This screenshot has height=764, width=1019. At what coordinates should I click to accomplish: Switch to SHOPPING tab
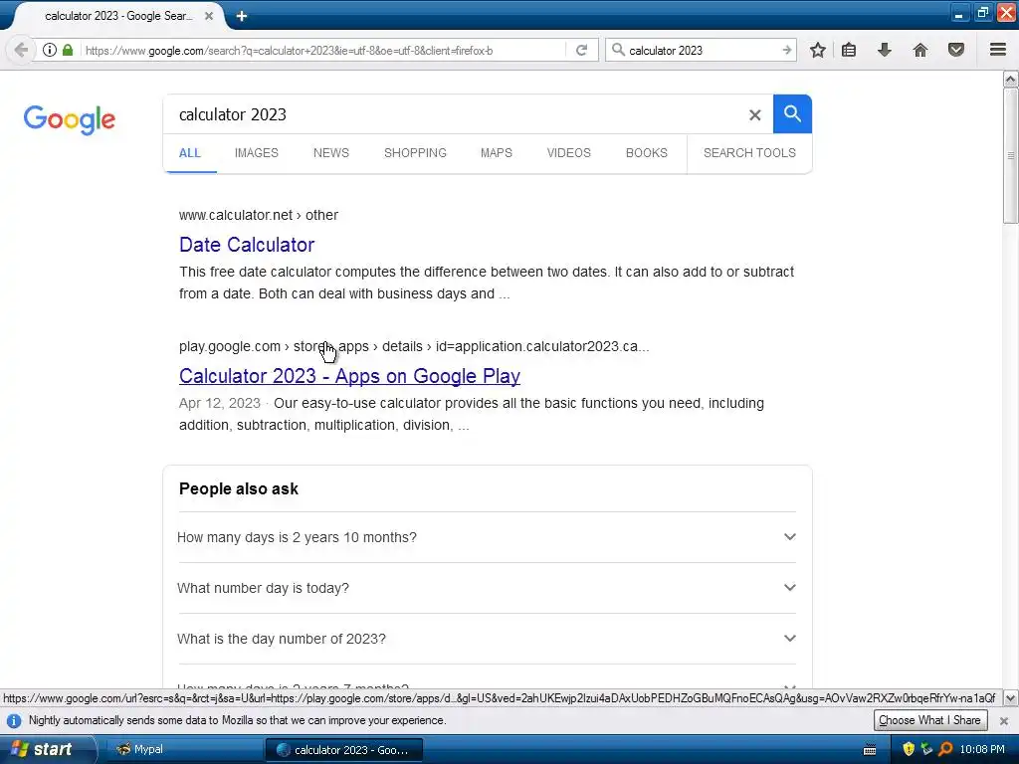coord(415,153)
